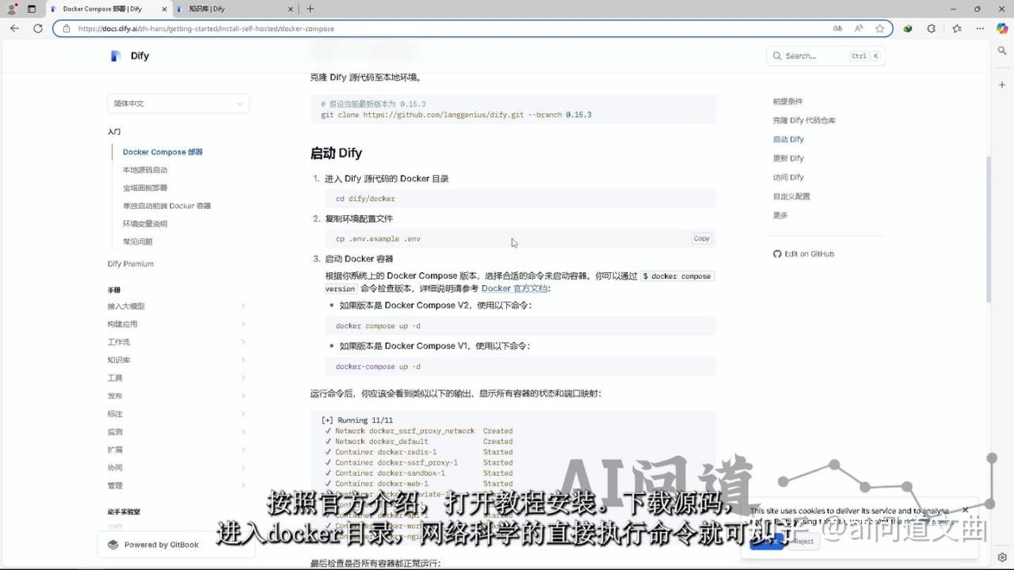Jump to 启动 Dify in the outline
This screenshot has width=1014, height=570.
coord(788,139)
